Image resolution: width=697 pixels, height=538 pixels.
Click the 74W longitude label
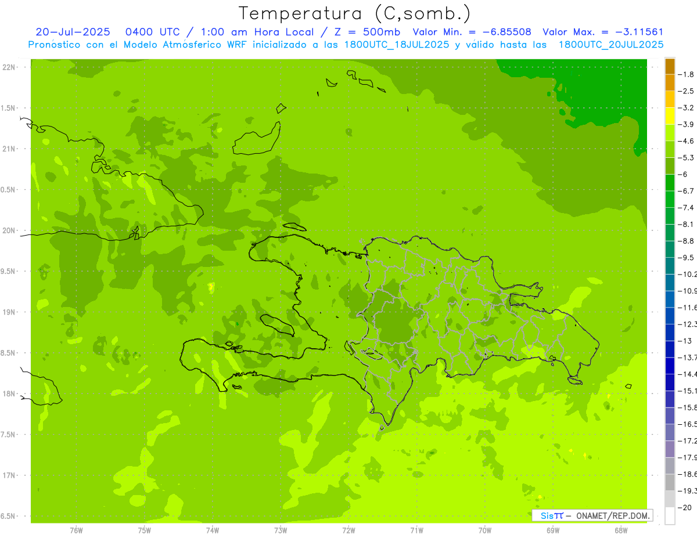[x=213, y=530]
